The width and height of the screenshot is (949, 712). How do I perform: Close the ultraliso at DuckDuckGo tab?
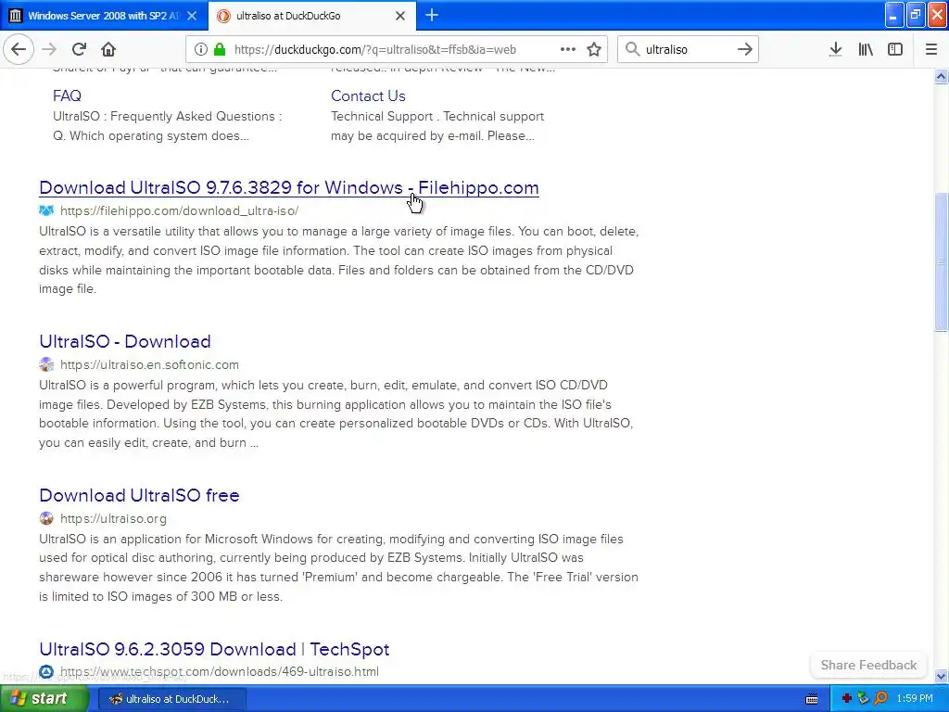[400, 16]
